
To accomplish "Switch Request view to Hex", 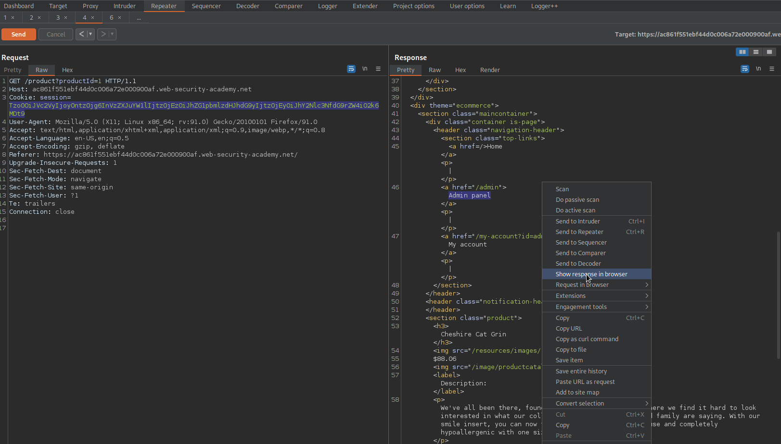I will click(67, 70).
